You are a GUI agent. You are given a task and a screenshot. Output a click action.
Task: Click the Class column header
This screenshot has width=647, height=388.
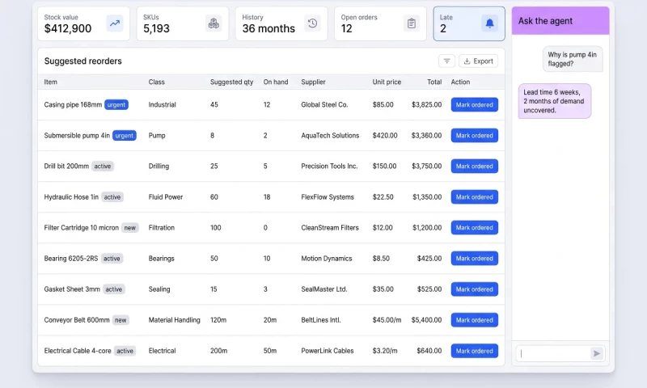(x=156, y=82)
